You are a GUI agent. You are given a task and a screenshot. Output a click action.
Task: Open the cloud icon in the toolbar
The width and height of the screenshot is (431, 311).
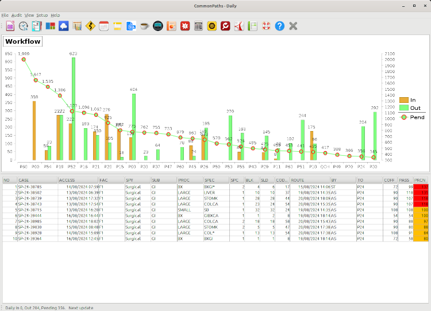pos(64,26)
